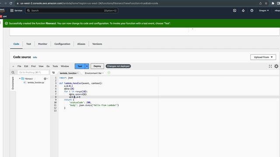Collapse the fibonacci folder
Screen dimensions: 280x157
20,78
